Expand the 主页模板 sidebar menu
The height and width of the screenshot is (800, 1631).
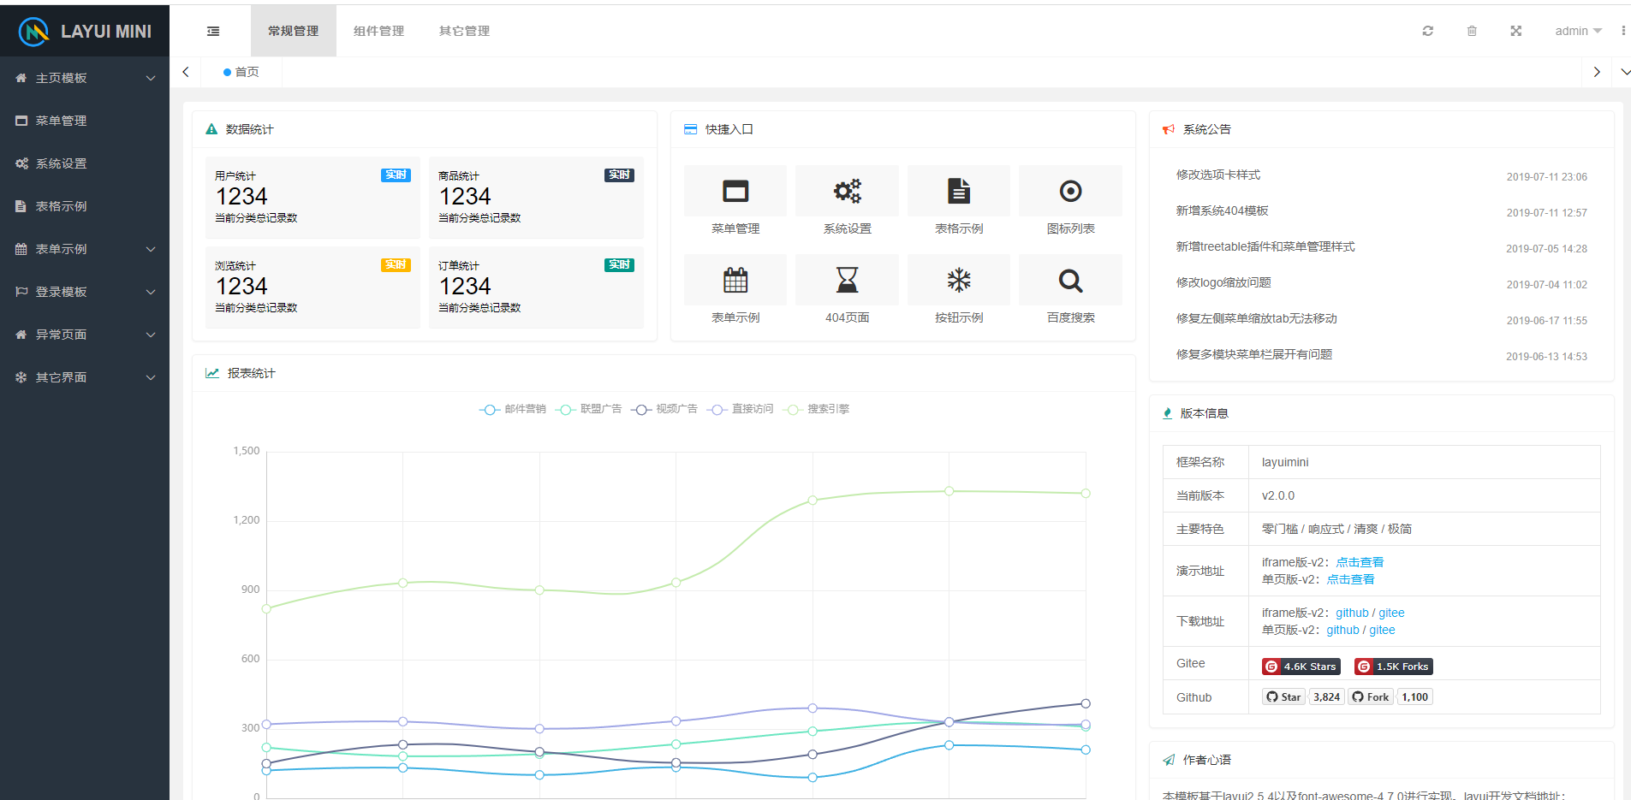pyautogui.click(x=85, y=78)
